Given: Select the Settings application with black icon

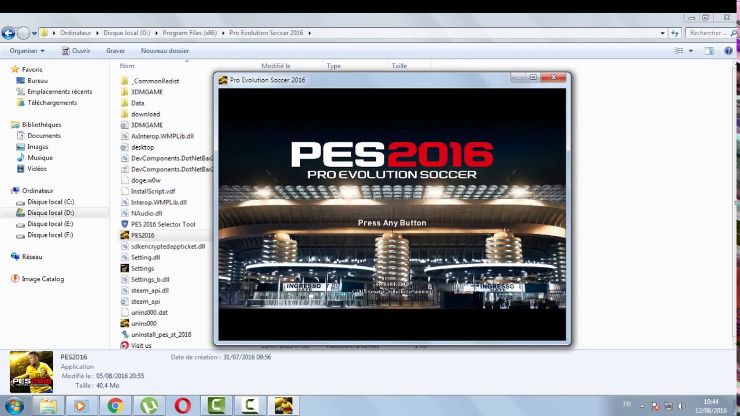Looking at the screenshot, I should point(142,268).
